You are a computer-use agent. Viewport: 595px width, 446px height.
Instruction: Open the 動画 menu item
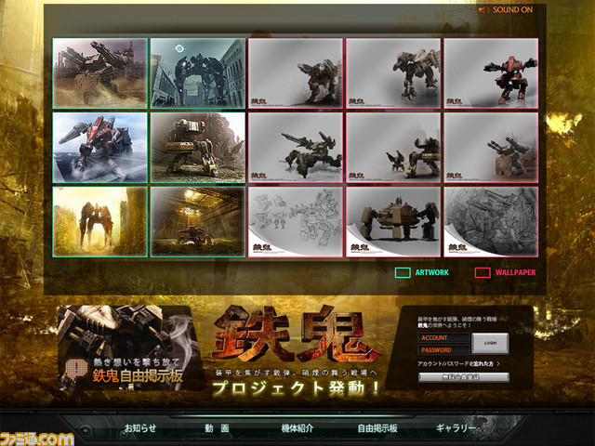[217, 428]
